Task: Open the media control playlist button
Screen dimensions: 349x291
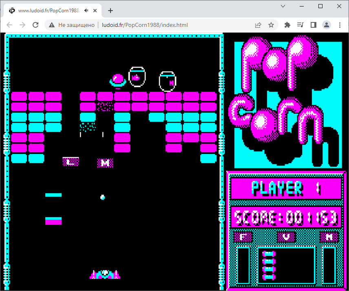Action: [300, 25]
